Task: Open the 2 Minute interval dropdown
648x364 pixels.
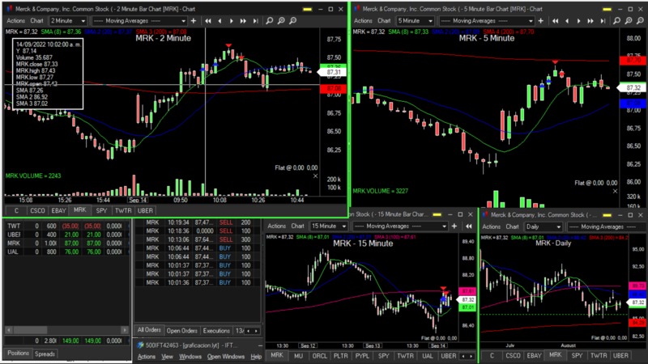Action: (x=68, y=20)
